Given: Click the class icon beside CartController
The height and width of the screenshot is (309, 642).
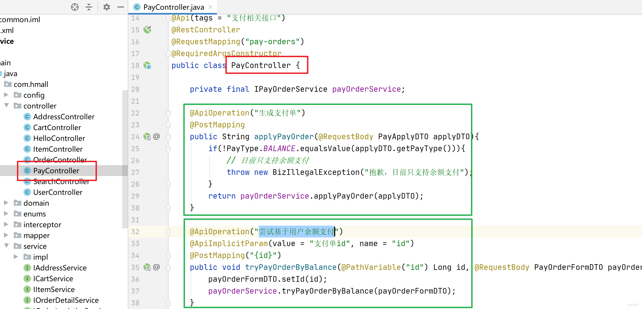Looking at the screenshot, I should [27, 127].
